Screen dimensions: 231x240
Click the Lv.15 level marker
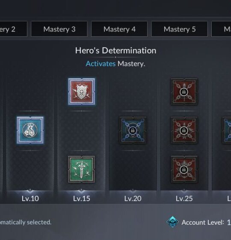pyautogui.click(x=82, y=199)
